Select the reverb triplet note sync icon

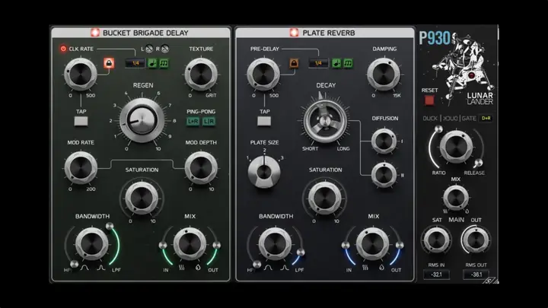(x=348, y=63)
